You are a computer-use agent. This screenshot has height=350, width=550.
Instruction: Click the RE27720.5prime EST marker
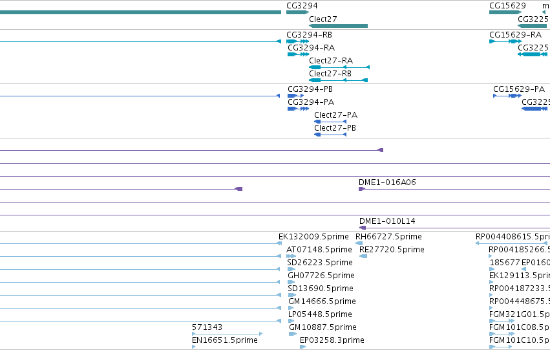click(x=363, y=256)
